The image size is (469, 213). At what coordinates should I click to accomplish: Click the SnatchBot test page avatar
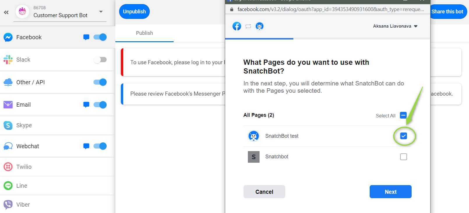[x=253, y=136]
